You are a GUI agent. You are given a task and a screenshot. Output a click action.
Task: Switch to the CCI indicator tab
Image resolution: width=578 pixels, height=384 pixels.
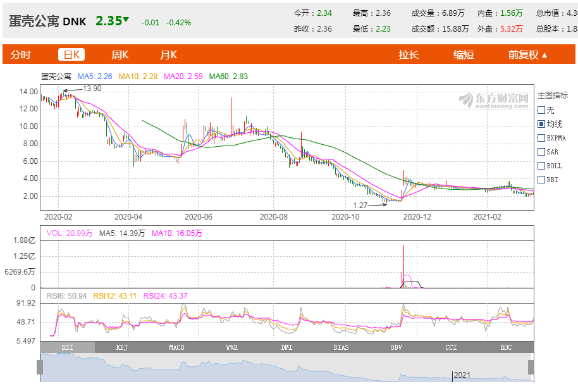[451, 347]
